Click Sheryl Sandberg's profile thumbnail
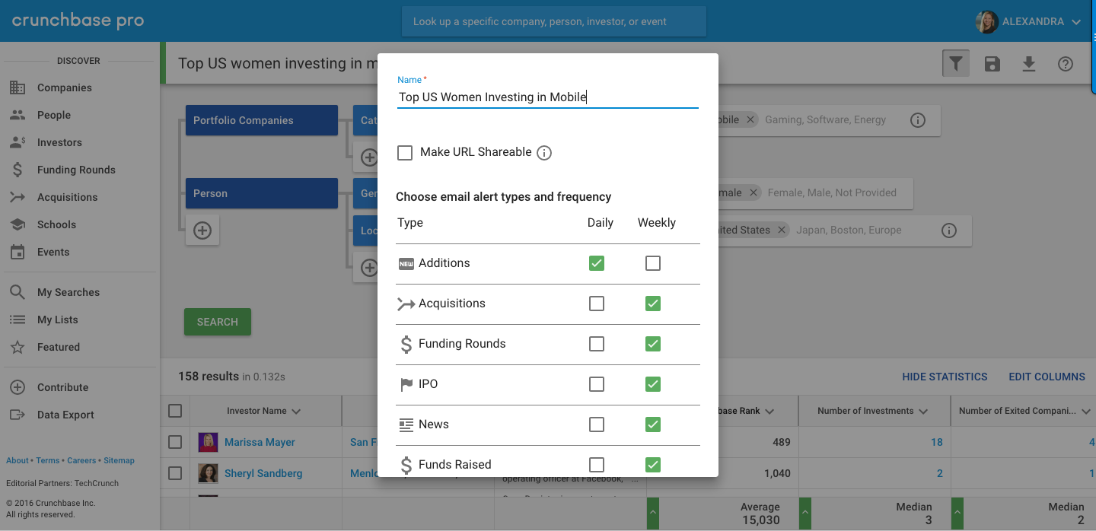1096x531 pixels. tap(208, 473)
